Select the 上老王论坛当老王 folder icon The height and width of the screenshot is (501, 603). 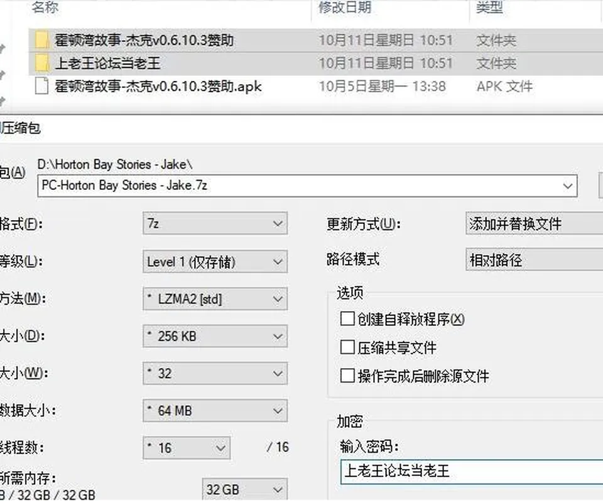click(42, 63)
